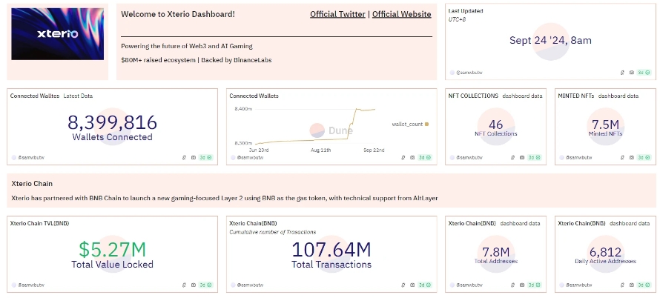Viewport: 660px width, 298px height.
Task: Click 3d refresh badge on Connected Wallets chart card
Action: pos(425,157)
